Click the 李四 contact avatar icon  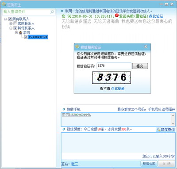pos(21,33)
